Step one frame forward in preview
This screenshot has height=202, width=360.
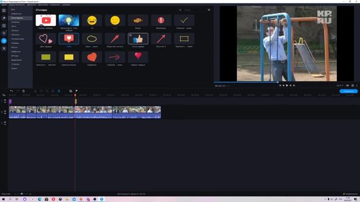tap(290, 85)
